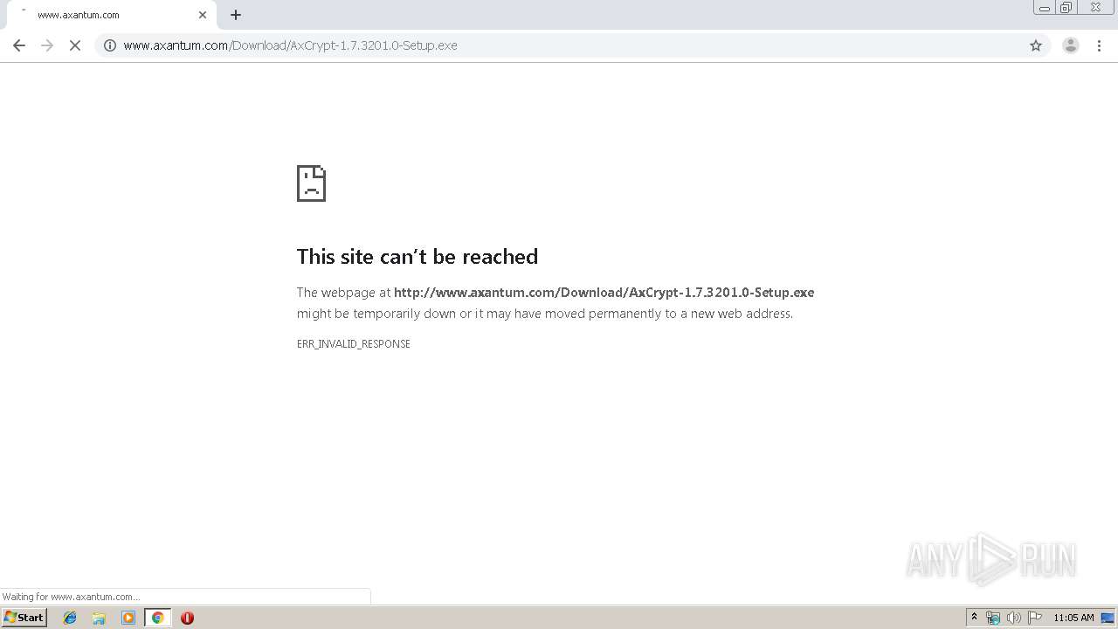Open the Action Center flag icon

coord(1035,618)
